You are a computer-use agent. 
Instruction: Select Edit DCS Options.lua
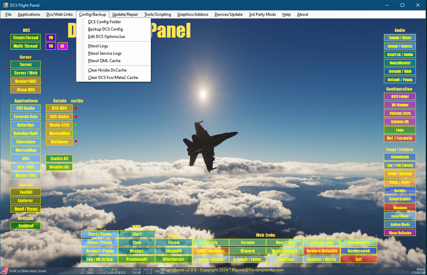pos(114,36)
